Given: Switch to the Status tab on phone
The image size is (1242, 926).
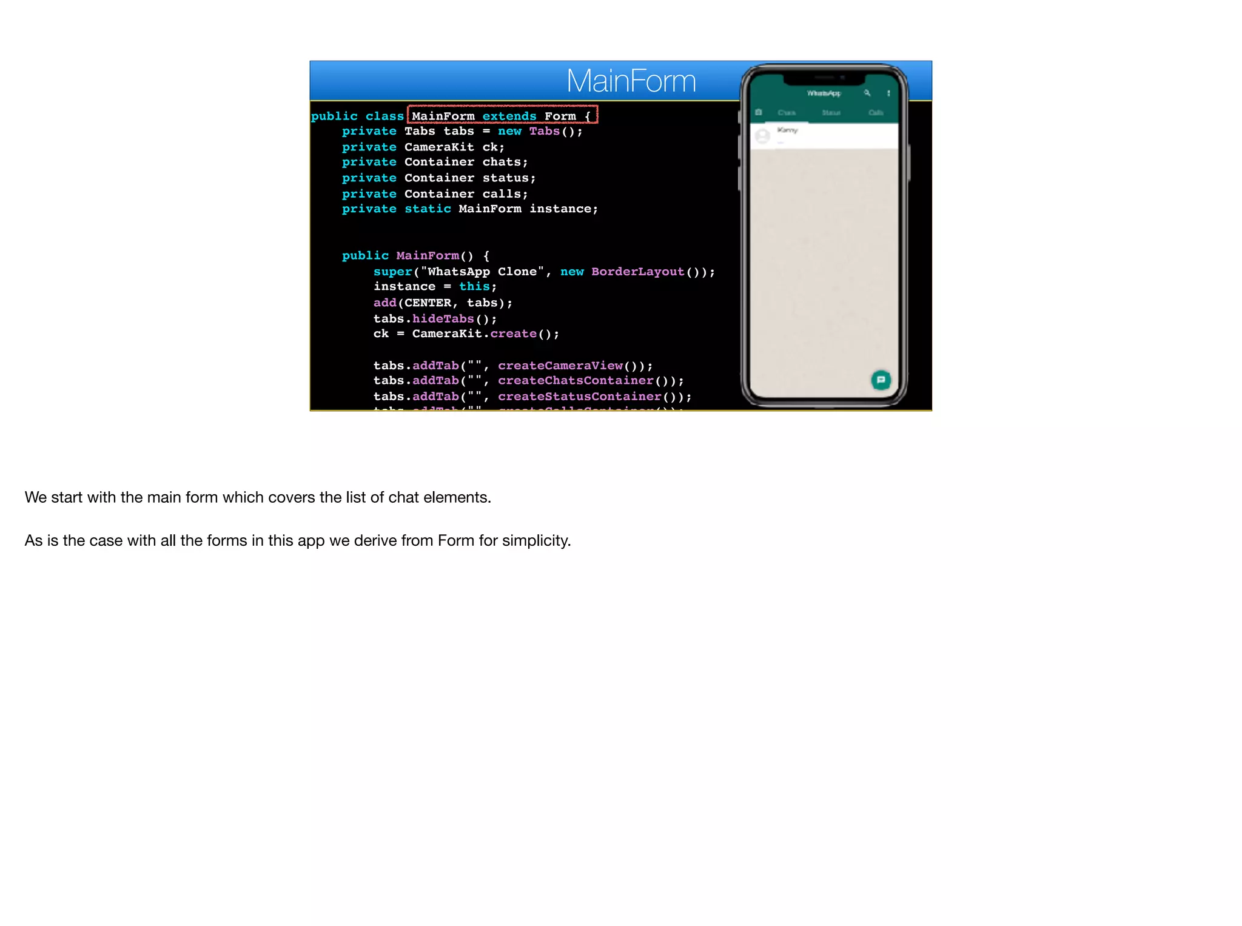Looking at the screenshot, I should coord(831,113).
